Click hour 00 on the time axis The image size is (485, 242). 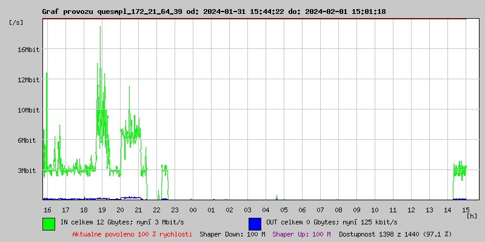click(193, 210)
